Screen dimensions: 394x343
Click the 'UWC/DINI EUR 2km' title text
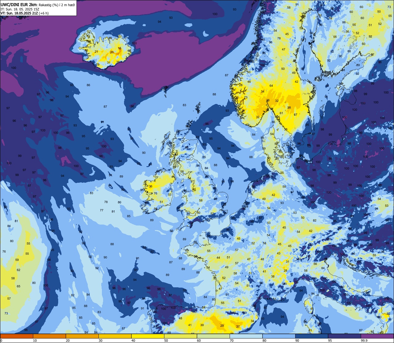(x=19, y=5)
